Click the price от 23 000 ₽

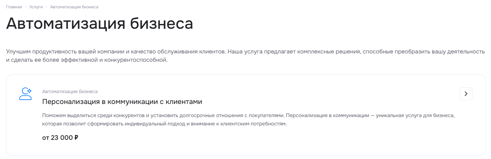pos(60,138)
